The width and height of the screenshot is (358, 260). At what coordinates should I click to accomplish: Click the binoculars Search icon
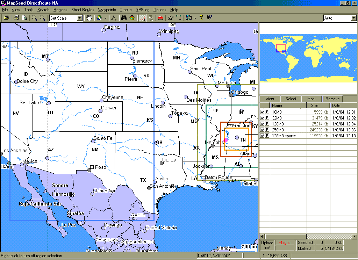click(x=124, y=18)
